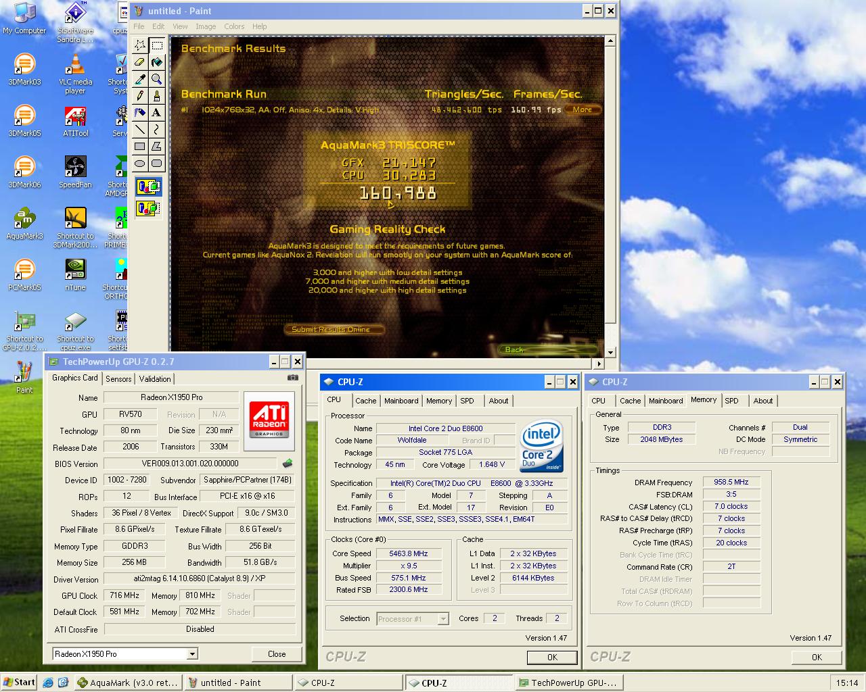Click the taskbar clock showing 15:14
This screenshot has width=866, height=692.
coord(847,683)
